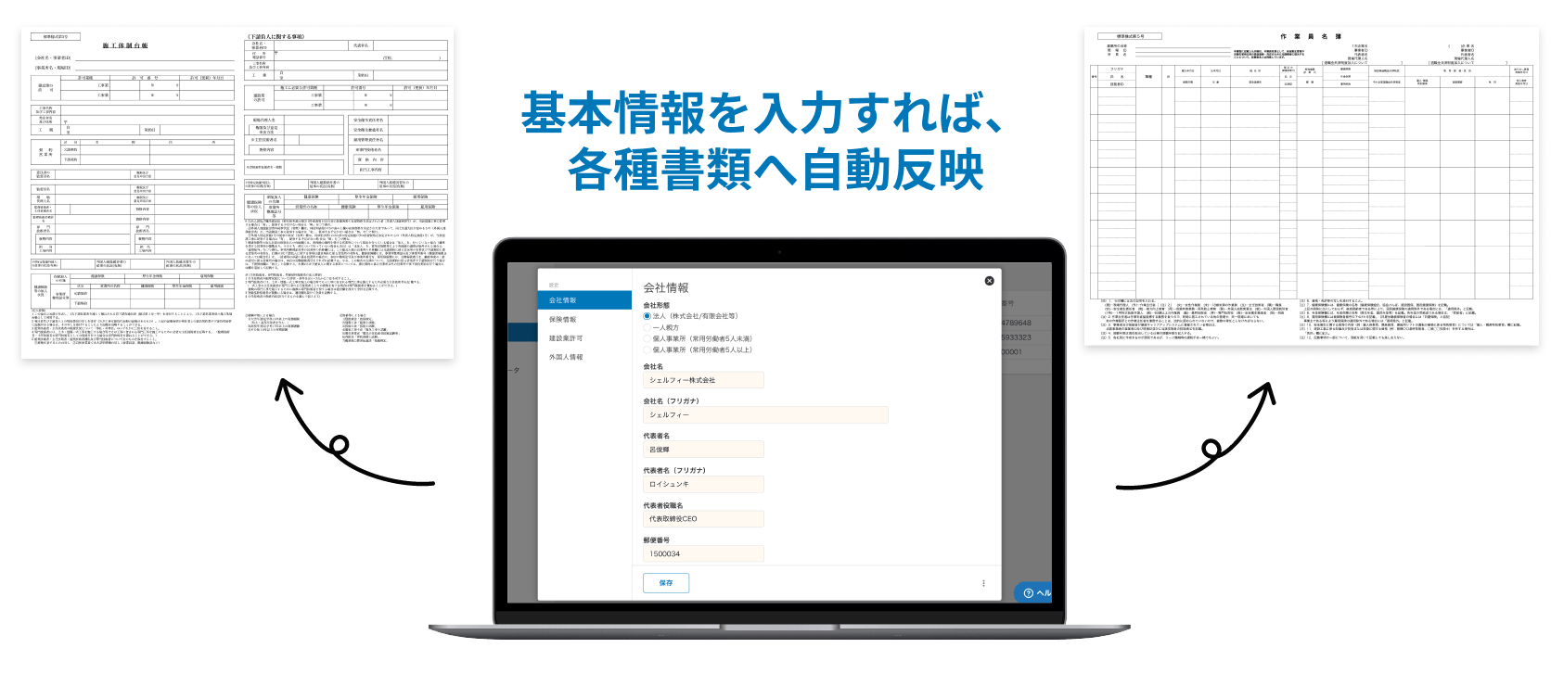Edit the 郵便番号 field 1500034

pos(703,553)
